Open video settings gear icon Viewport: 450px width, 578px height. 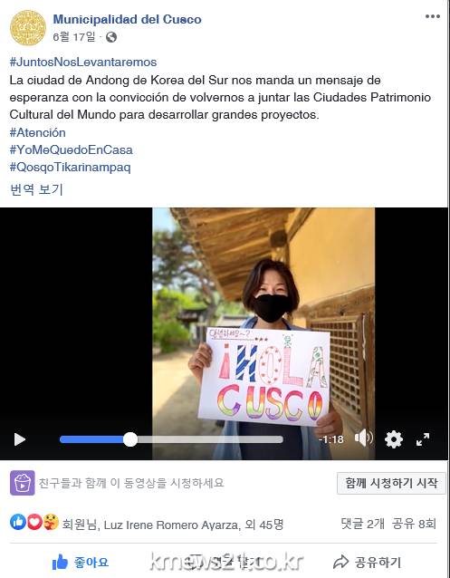pos(393,439)
